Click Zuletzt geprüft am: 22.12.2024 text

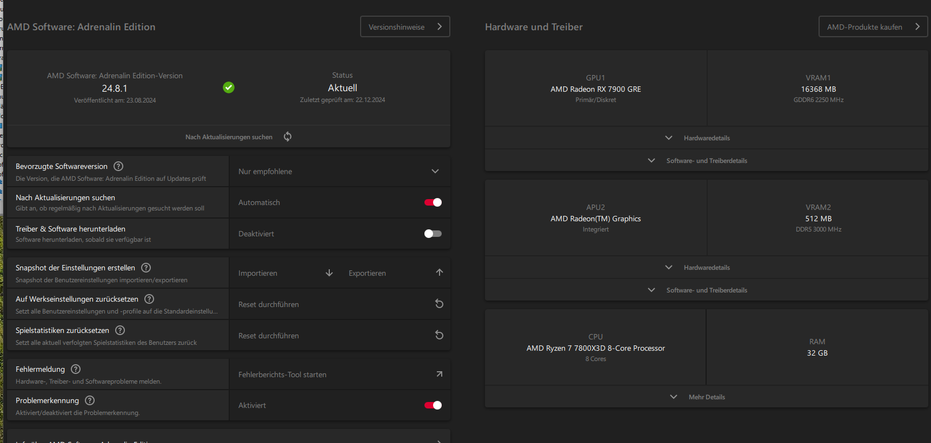342,100
